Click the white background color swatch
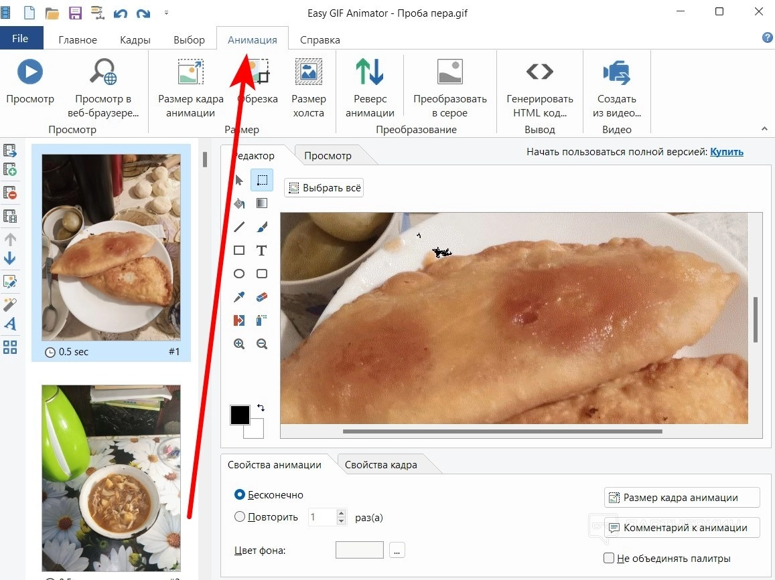775x580 pixels. 257,431
